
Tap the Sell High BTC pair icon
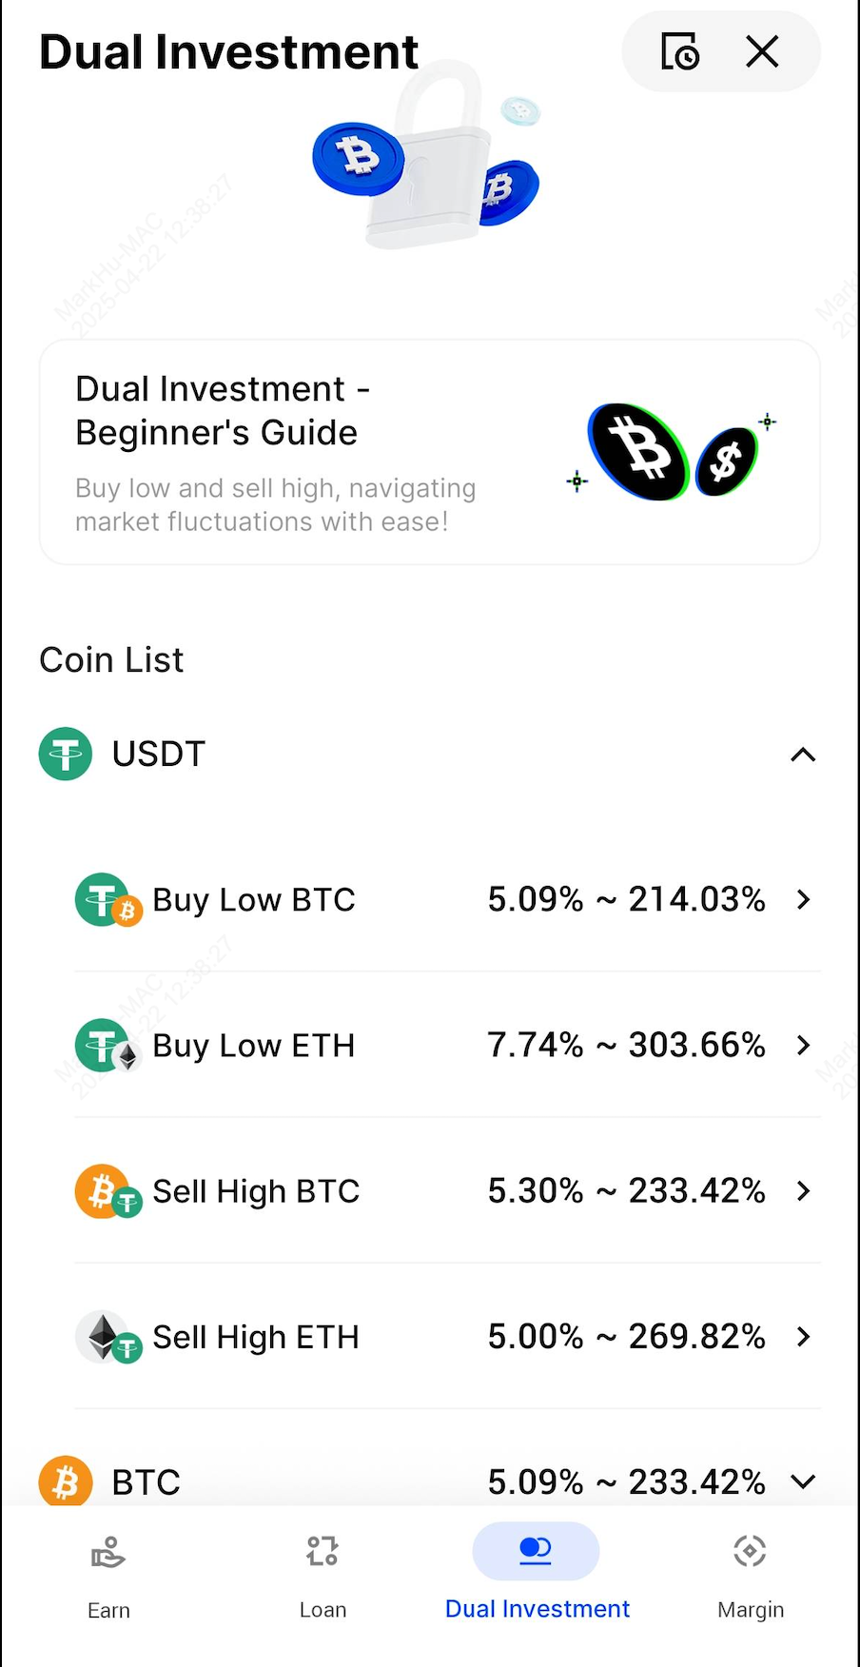point(108,1191)
